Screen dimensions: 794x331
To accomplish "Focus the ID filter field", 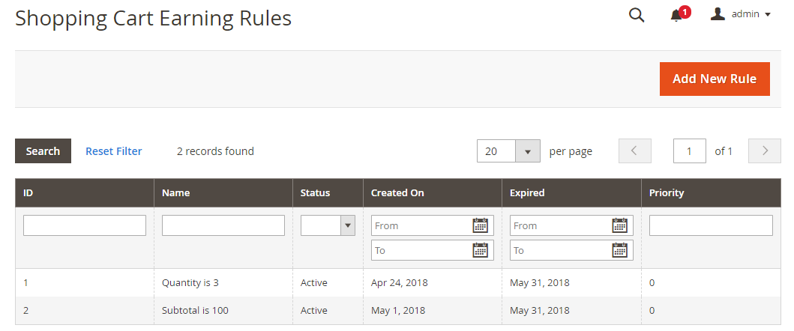I will [x=85, y=225].
